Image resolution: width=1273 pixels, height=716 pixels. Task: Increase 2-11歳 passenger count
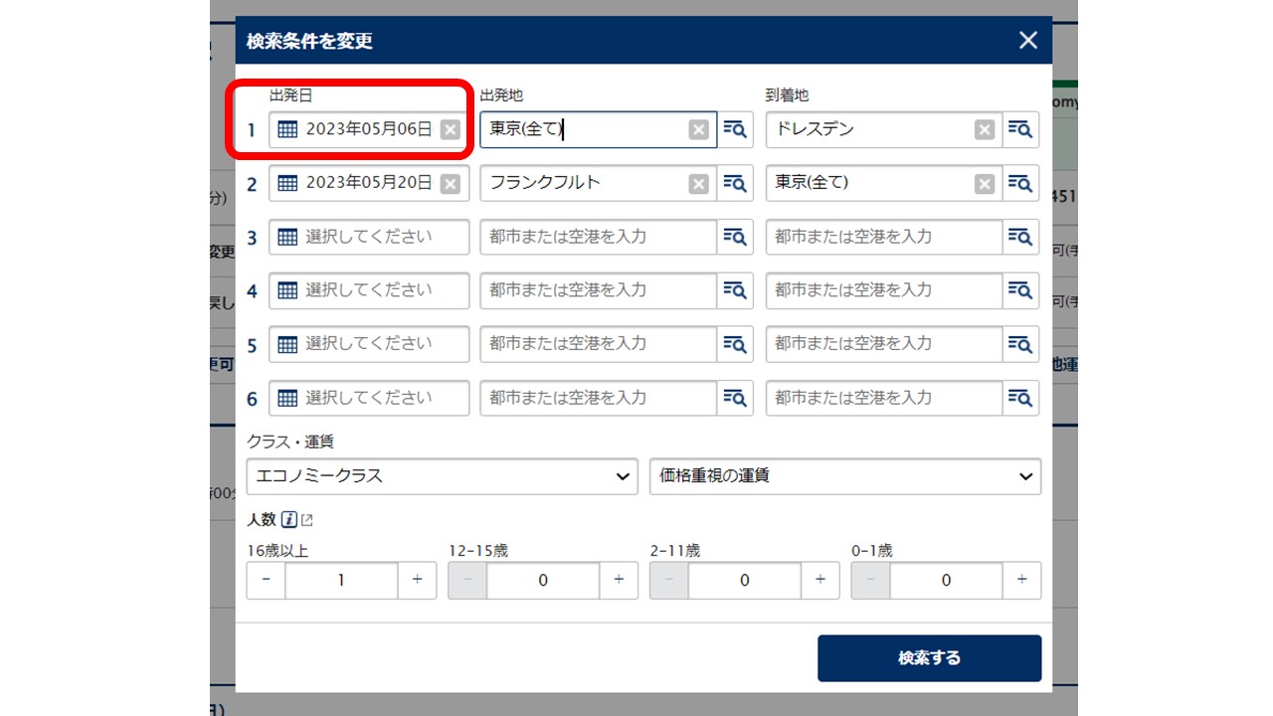click(820, 580)
